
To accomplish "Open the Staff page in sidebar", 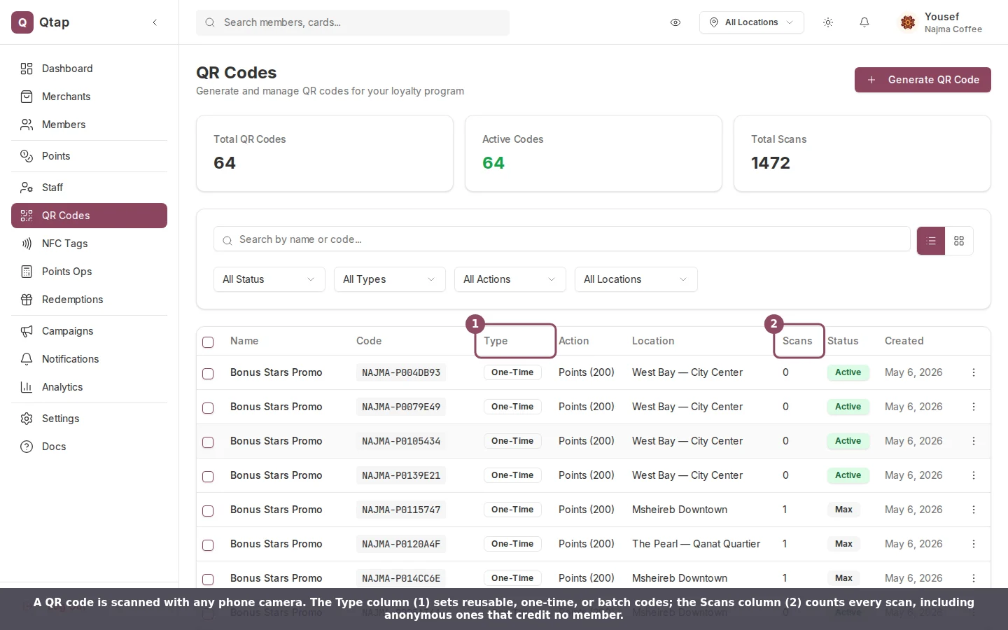I will (89, 188).
